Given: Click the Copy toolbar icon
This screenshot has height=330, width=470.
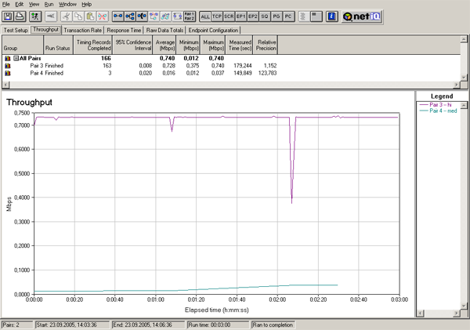Looking at the screenshot, I should tap(78, 16).
